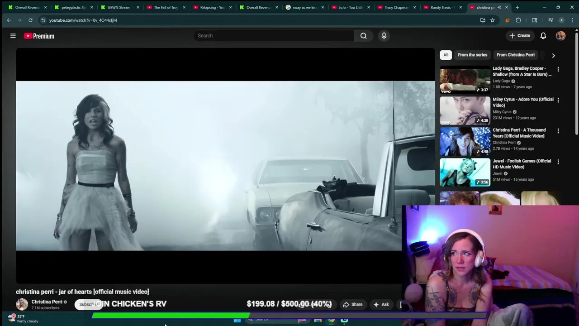Image resolution: width=579 pixels, height=326 pixels.
Task: Click the search magnifier button
Action: pyautogui.click(x=364, y=36)
